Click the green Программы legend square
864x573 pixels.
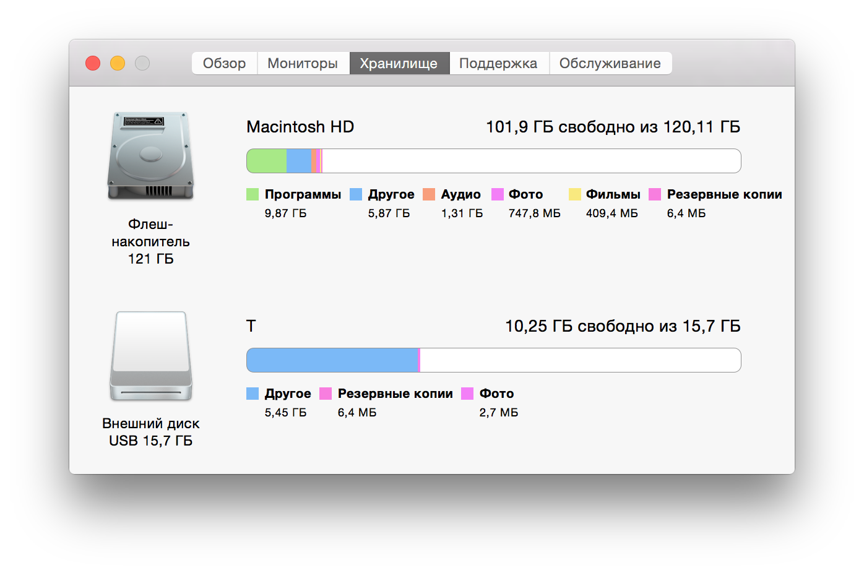[252, 194]
